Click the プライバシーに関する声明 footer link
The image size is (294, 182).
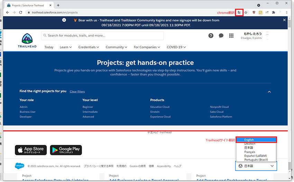[x=99, y=166]
